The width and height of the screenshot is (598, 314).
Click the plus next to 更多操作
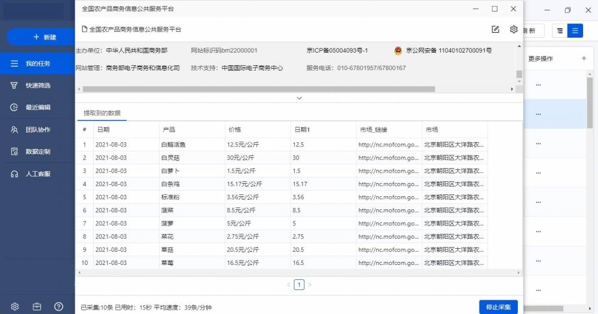584,59
